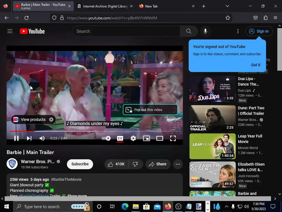This screenshot has width=282, height=212.
Task: Click the search magnifier button
Action: 189,31
